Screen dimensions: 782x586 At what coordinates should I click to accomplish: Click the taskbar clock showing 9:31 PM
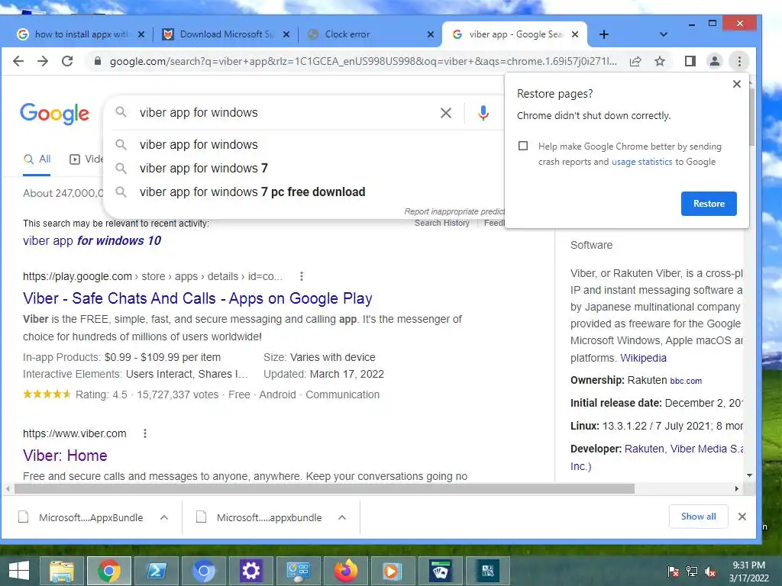[x=748, y=571]
